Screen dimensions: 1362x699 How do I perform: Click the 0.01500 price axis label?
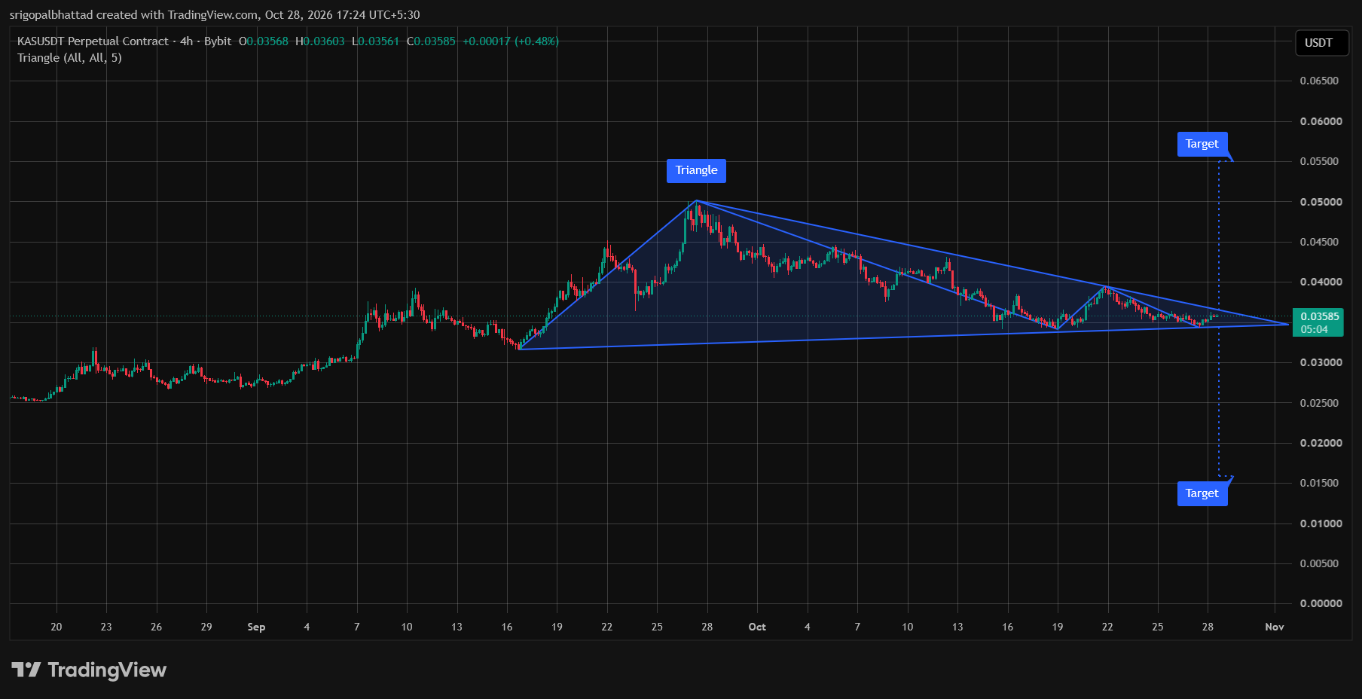(x=1319, y=483)
